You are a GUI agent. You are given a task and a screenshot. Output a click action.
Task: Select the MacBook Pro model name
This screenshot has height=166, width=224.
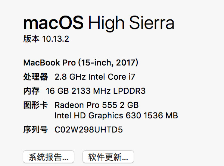(x=49, y=62)
